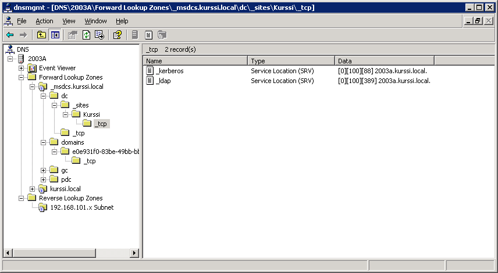Expand the pdc folder node

[x=43, y=180]
